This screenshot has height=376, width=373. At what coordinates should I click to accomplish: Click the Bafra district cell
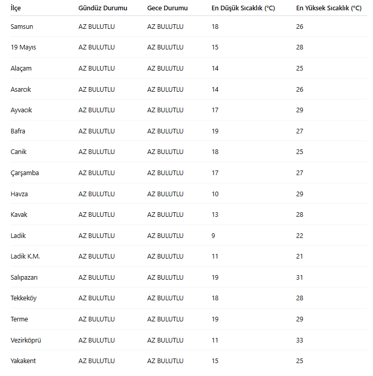tap(18, 131)
